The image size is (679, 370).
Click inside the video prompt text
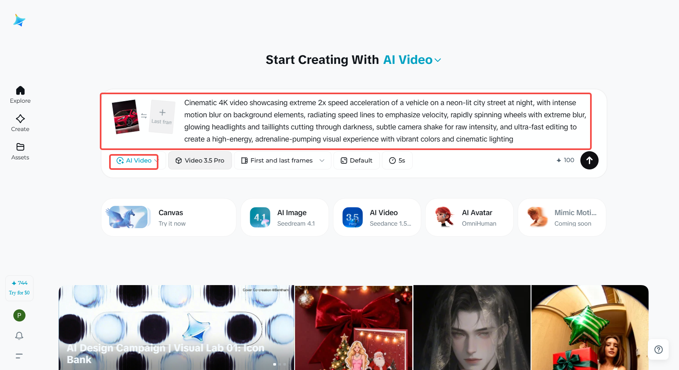point(385,121)
